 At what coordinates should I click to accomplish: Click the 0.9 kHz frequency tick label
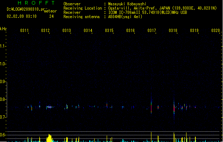[2, 82]
